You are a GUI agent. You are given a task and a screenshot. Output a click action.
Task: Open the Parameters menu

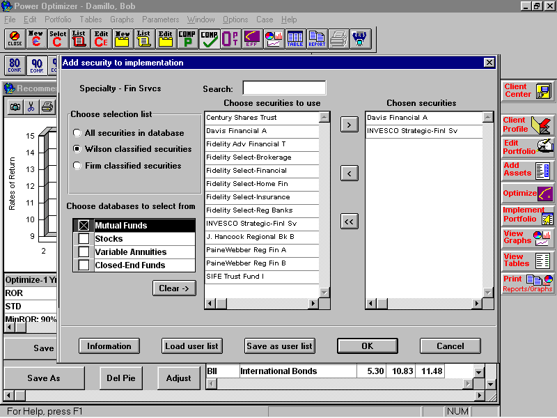pos(161,20)
